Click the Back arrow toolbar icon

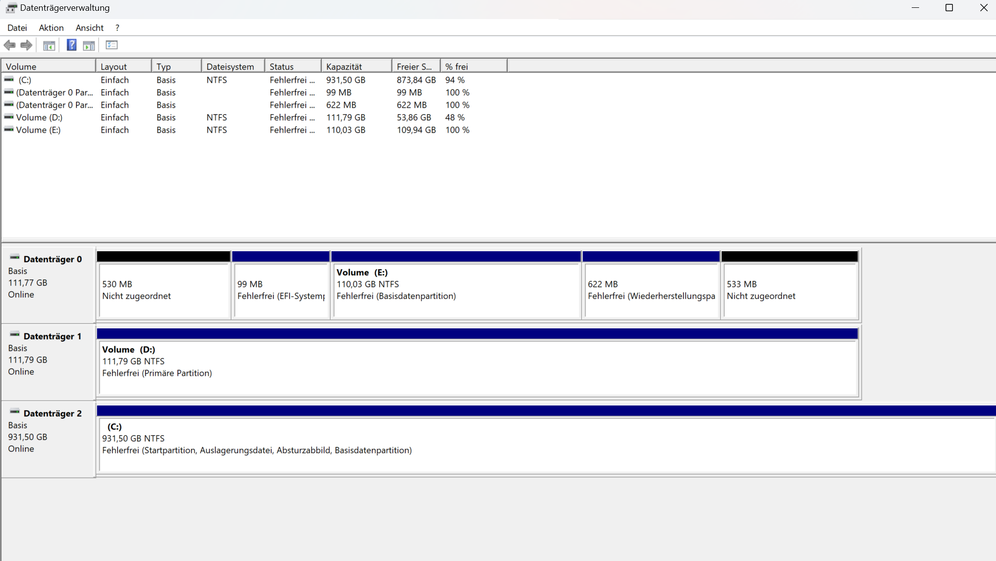9,45
